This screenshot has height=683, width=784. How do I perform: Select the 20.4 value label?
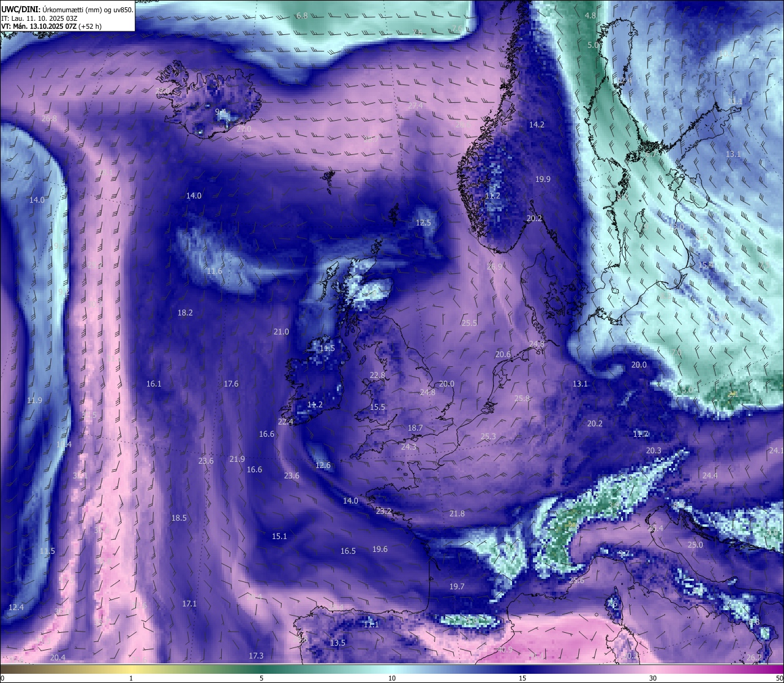(58, 657)
